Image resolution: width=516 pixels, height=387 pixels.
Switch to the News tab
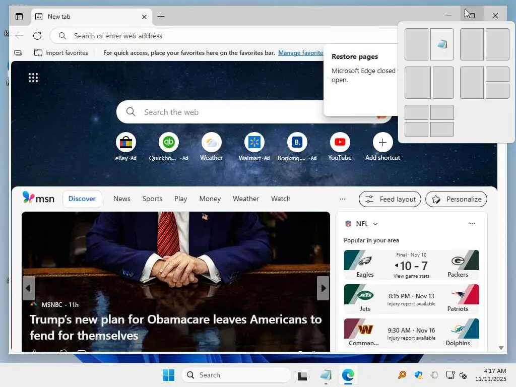click(x=122, y=199)
